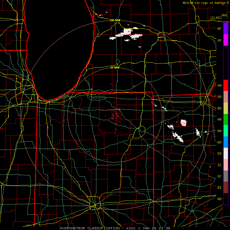The height and width of the screenshot is (230, 230).
Task: Click the HA legend label
Action: [219, 86]
